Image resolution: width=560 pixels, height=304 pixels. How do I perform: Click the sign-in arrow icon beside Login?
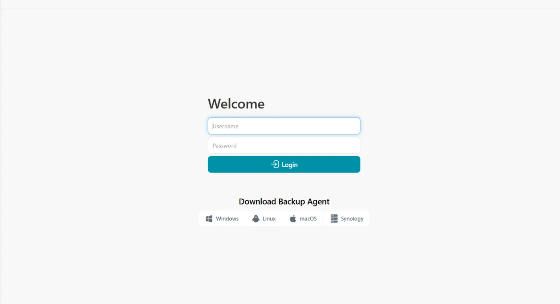tap(275, 164)
